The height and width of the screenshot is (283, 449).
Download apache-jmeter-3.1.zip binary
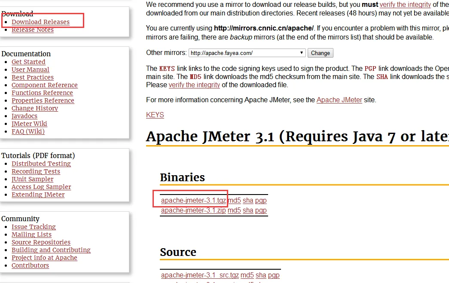[193, 210]
